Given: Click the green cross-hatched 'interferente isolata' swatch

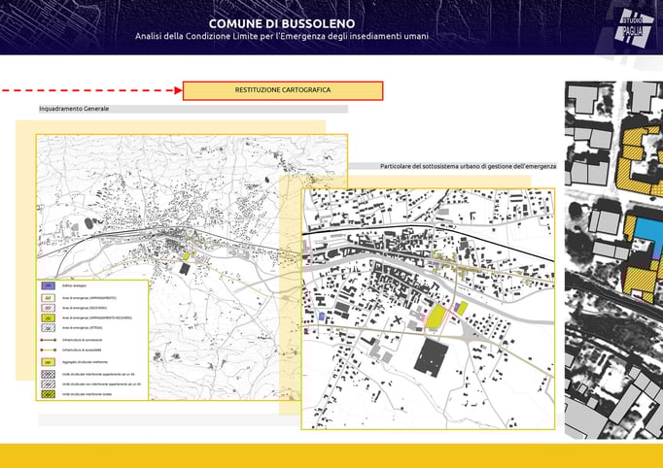Looking at the screenshot, I should (49, 394).
